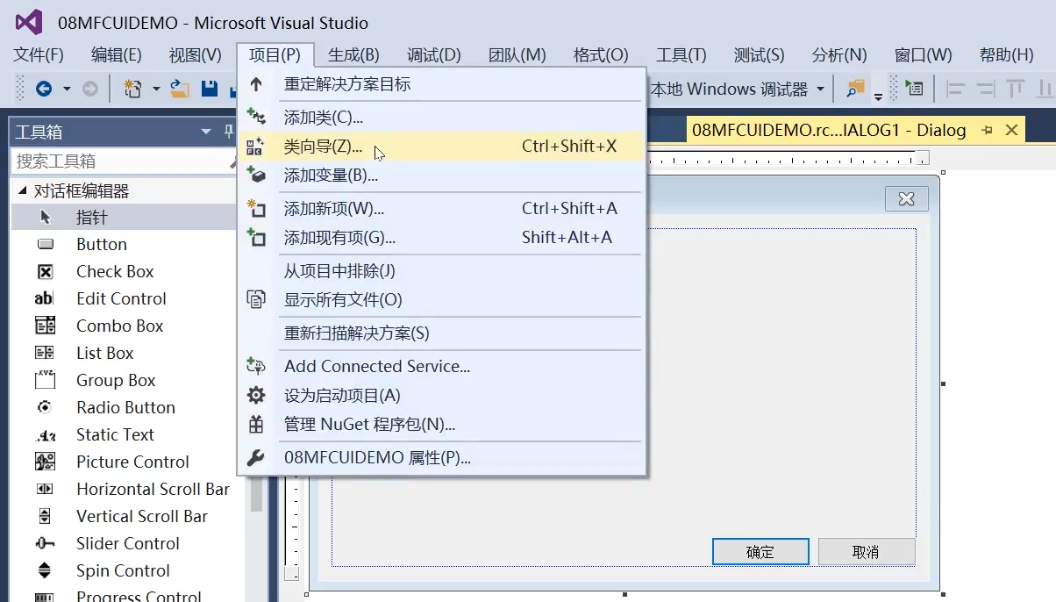
Task: Open the 视图(V) menu
Action: tap(196, 54)
